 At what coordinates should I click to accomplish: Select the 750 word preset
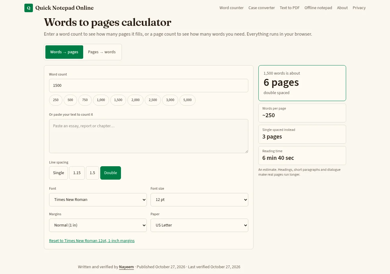tap(85, 100)
